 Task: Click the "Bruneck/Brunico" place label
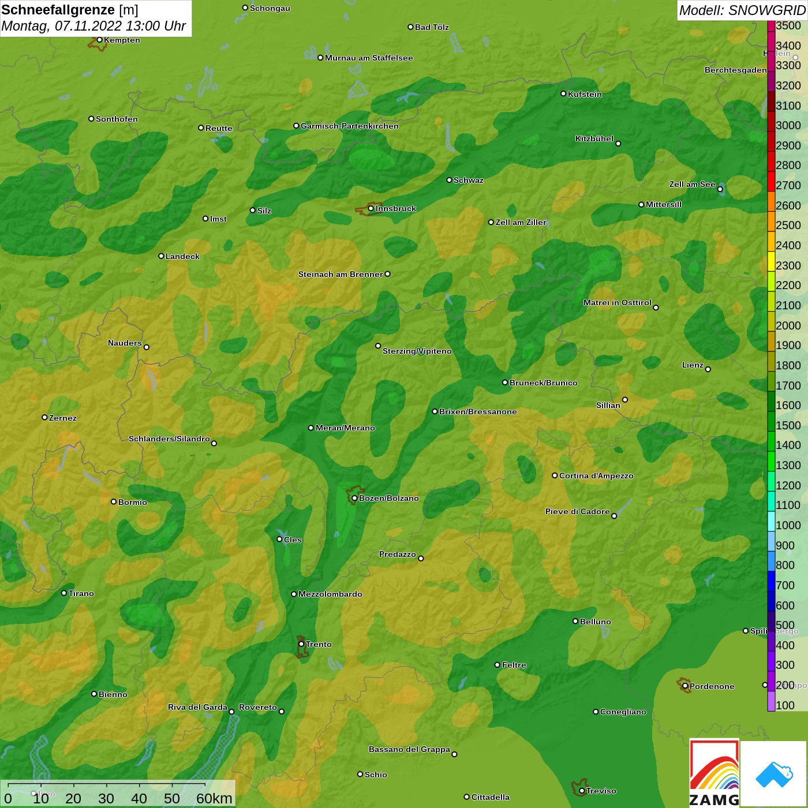(544, 383)
